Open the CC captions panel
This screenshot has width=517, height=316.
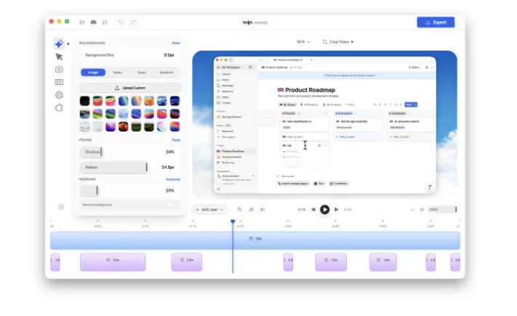click(59, 82)
